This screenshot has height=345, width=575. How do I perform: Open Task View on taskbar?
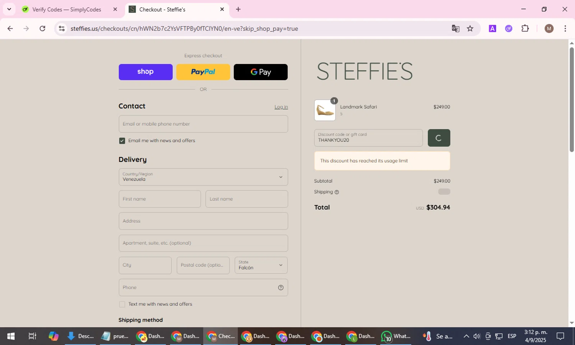[32, 336]
